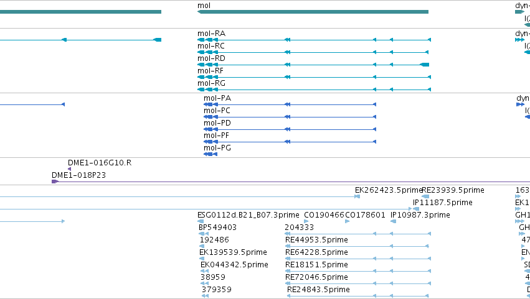Select the CO178601 EST label
This screenshot has height=299, width=530.
tap(366, 215)
